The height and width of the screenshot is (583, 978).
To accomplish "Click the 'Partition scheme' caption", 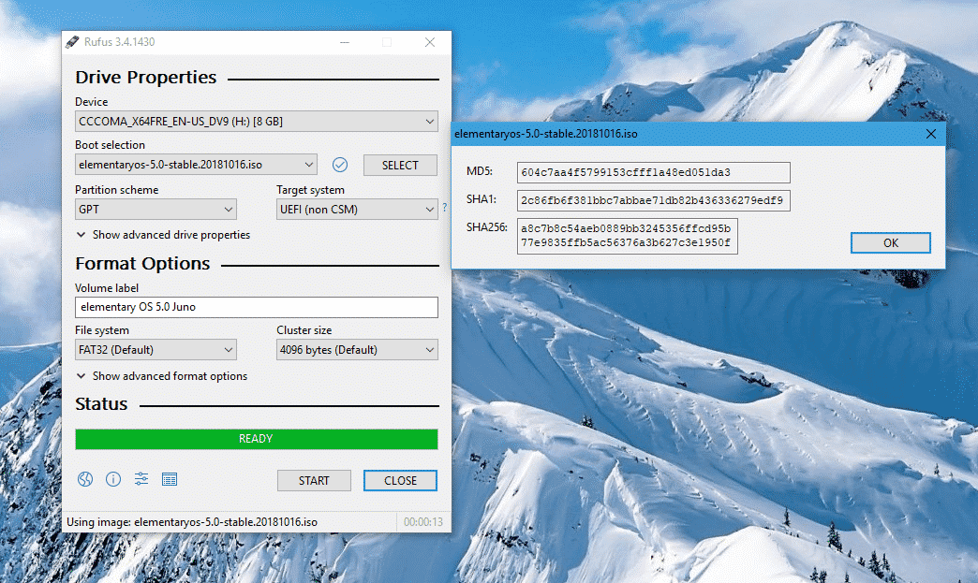I will click(117, 189).
